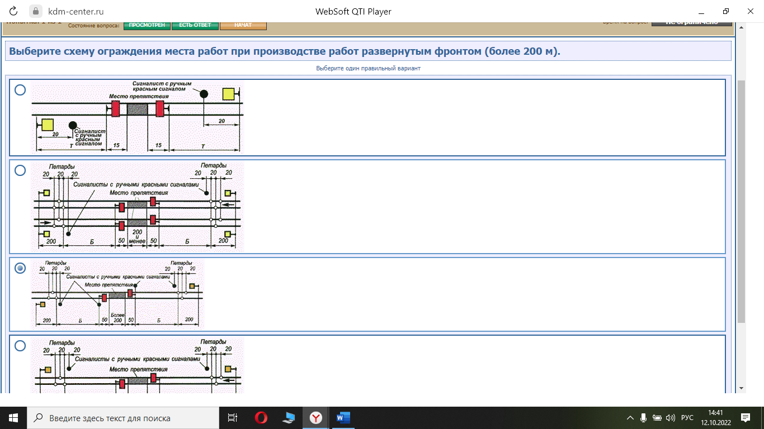Screen dimensions: 764x429
Task: Open Task View on the taskbar
Action: [233, 418]
